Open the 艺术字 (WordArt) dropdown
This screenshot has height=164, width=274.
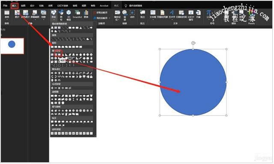pyautogui.click(x=172, y=15)
